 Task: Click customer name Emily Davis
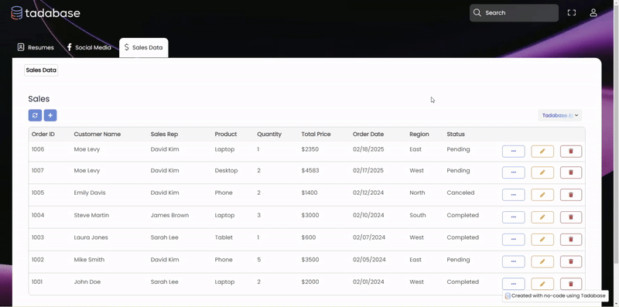pyautogui.click(x=90, y=193)
